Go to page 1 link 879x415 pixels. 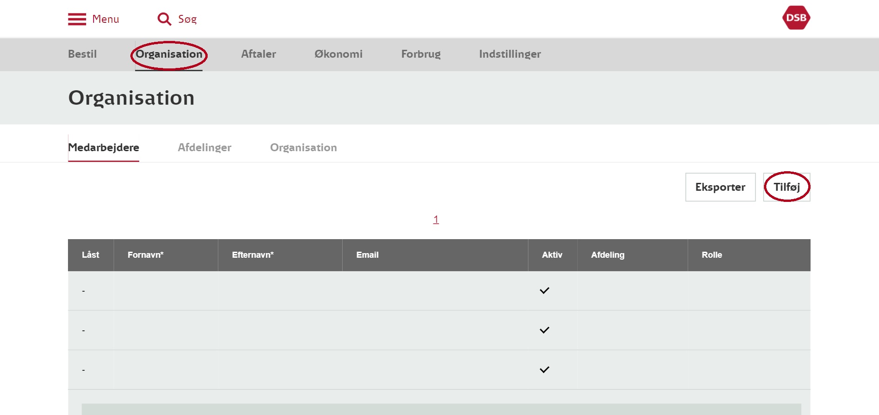[x=436, y=220]
